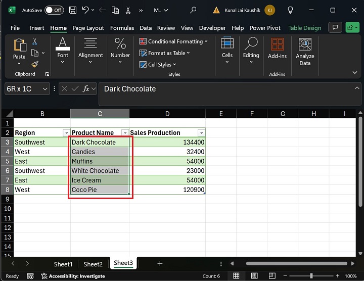Add a new sheet with plus button
Screen dimensions: 364x281
160,264
